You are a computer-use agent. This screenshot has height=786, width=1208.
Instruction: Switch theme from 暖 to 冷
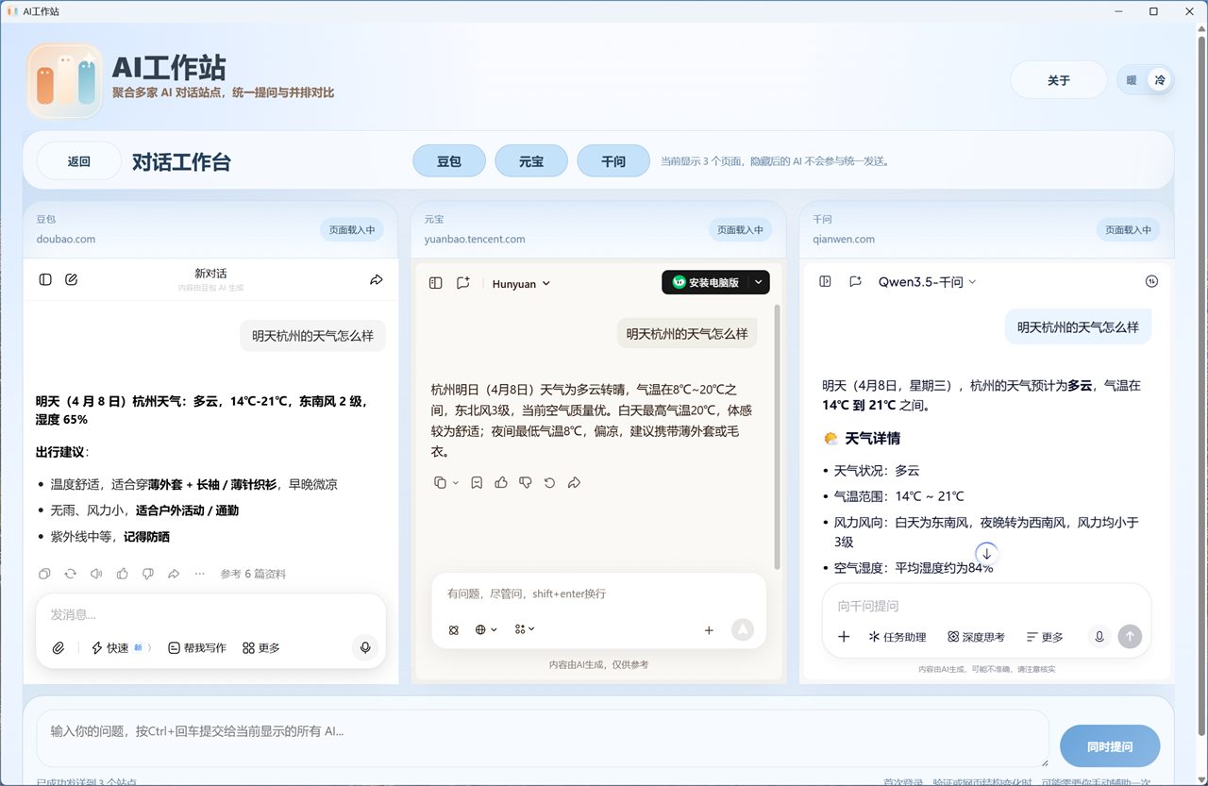click(x=1159, y=80)
